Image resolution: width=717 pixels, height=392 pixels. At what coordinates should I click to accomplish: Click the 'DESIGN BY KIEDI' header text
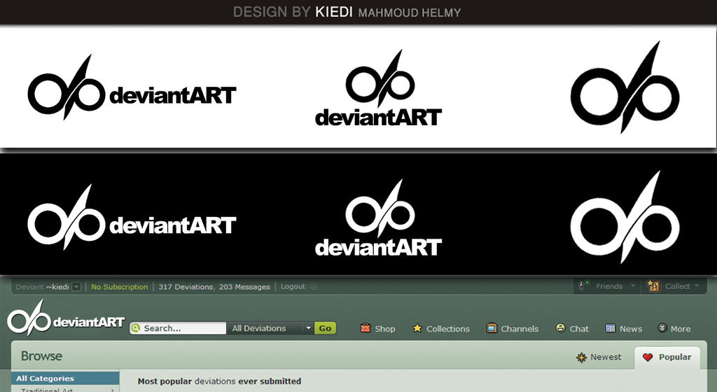coord(293,12)
